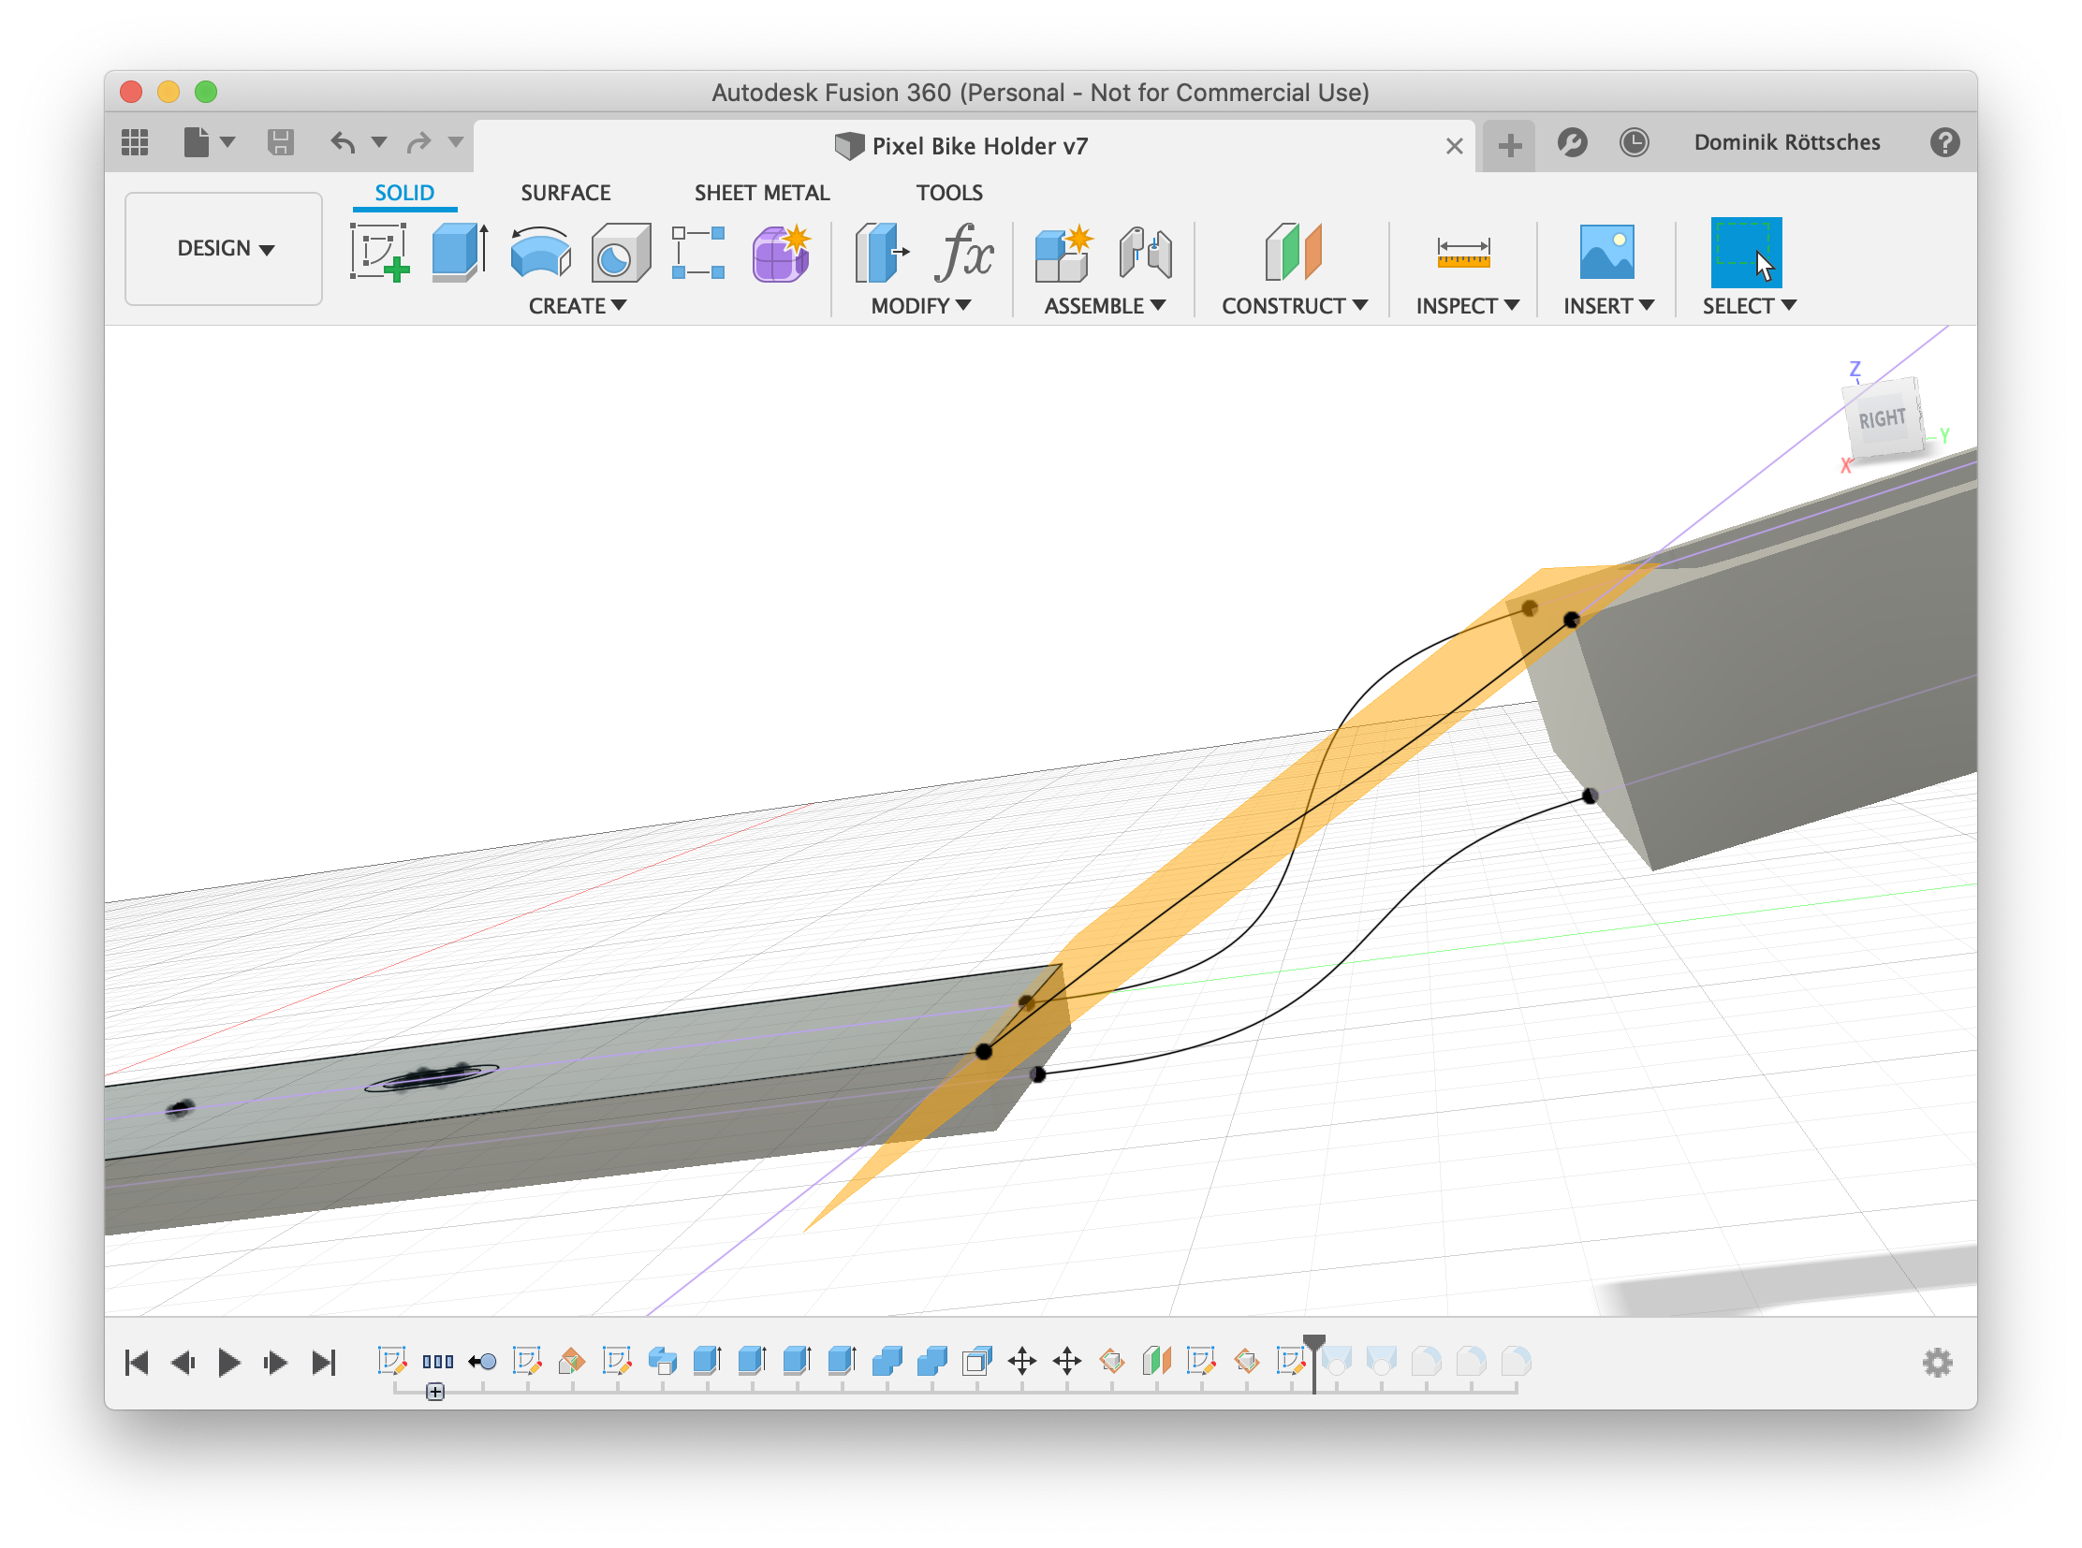Open Dominik Röttsches account menu
2082x1548 pixels.
[1787, 142]
